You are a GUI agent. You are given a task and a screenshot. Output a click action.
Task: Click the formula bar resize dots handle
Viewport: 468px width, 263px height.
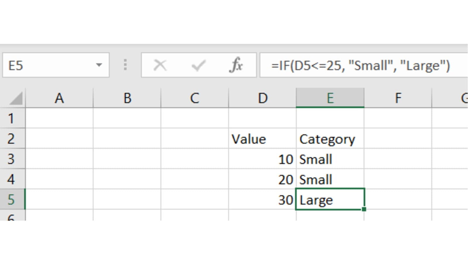[125, 65]
